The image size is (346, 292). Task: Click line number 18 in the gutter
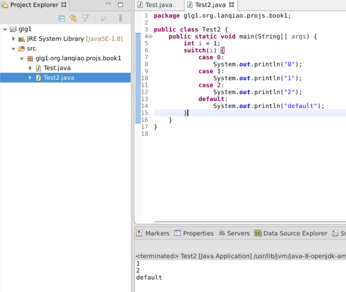click(x=145, y=134)
